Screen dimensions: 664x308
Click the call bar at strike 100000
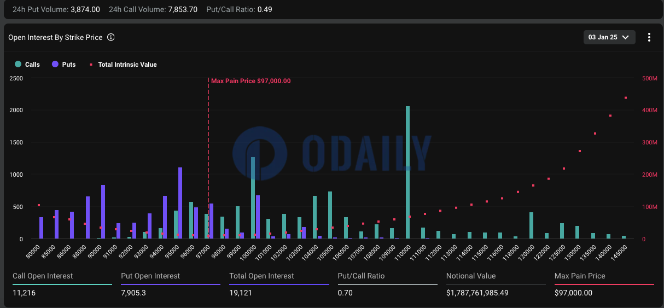[253, 197]
